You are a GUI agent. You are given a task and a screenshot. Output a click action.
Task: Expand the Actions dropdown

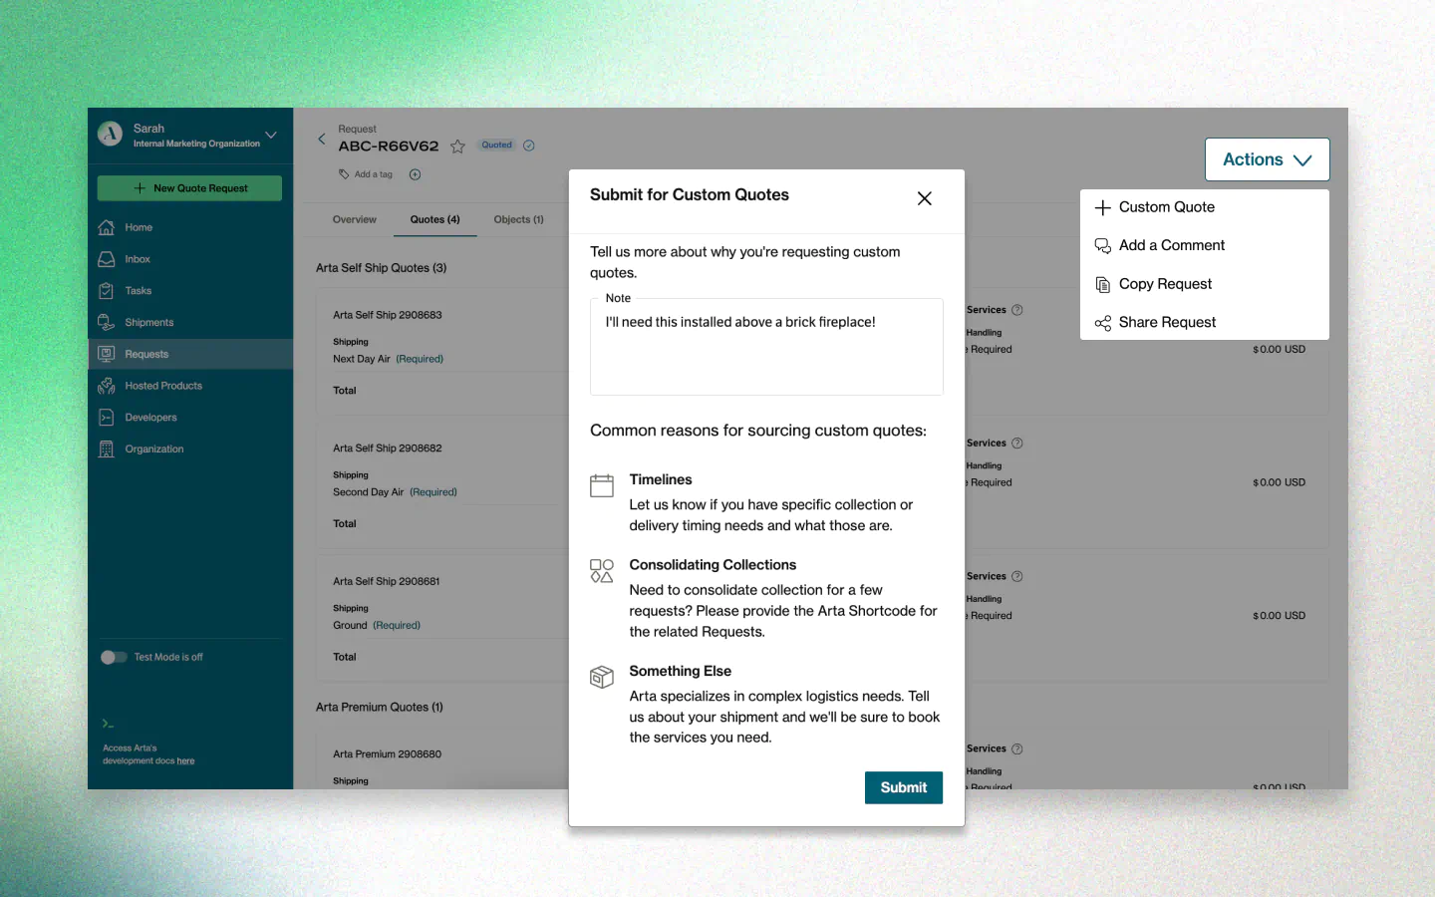(1267, 159)
